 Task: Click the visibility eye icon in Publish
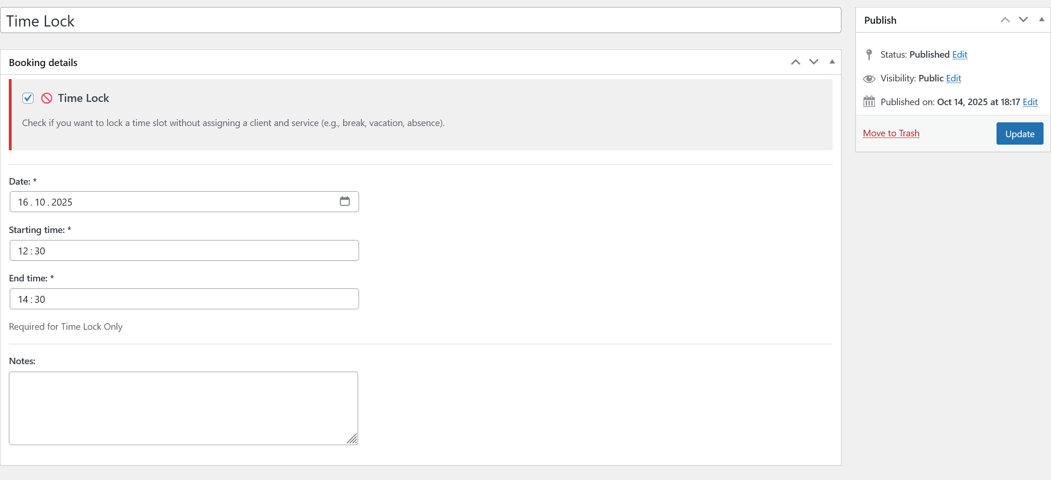tap(869, 79)
